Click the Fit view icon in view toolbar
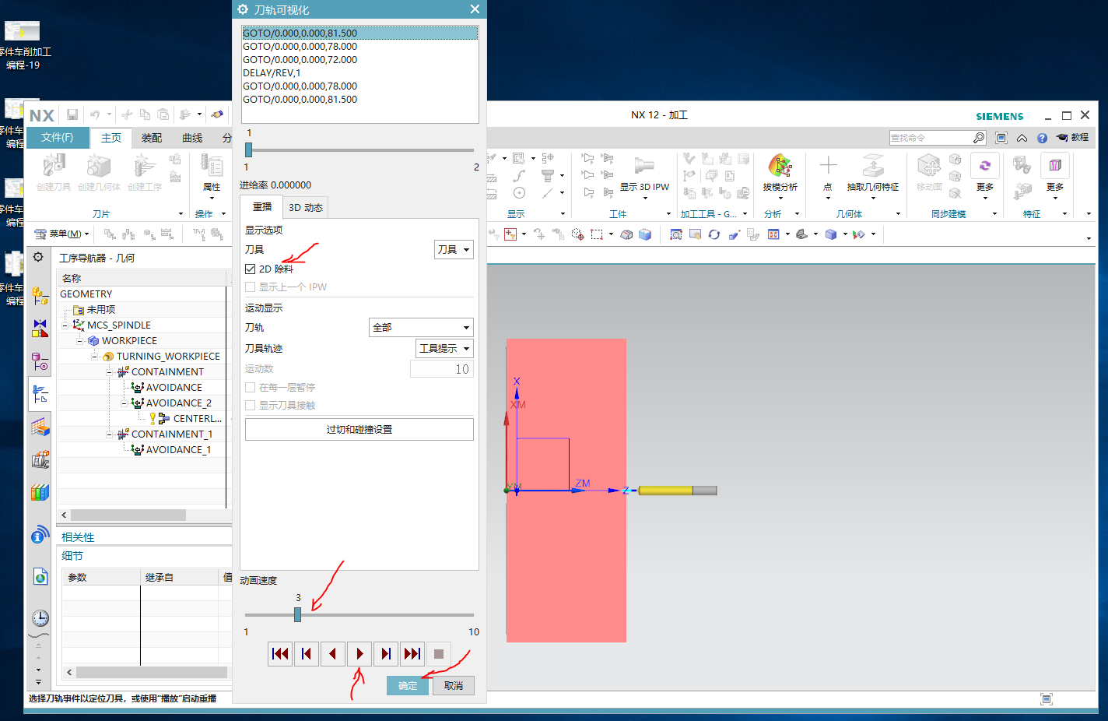1108x721 pixels. 675,234
